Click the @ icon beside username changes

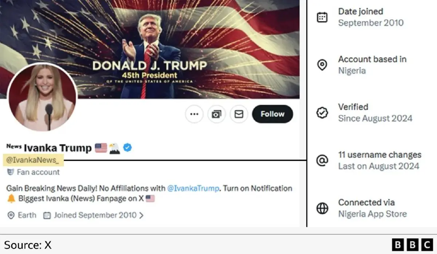tap(322, 160)
